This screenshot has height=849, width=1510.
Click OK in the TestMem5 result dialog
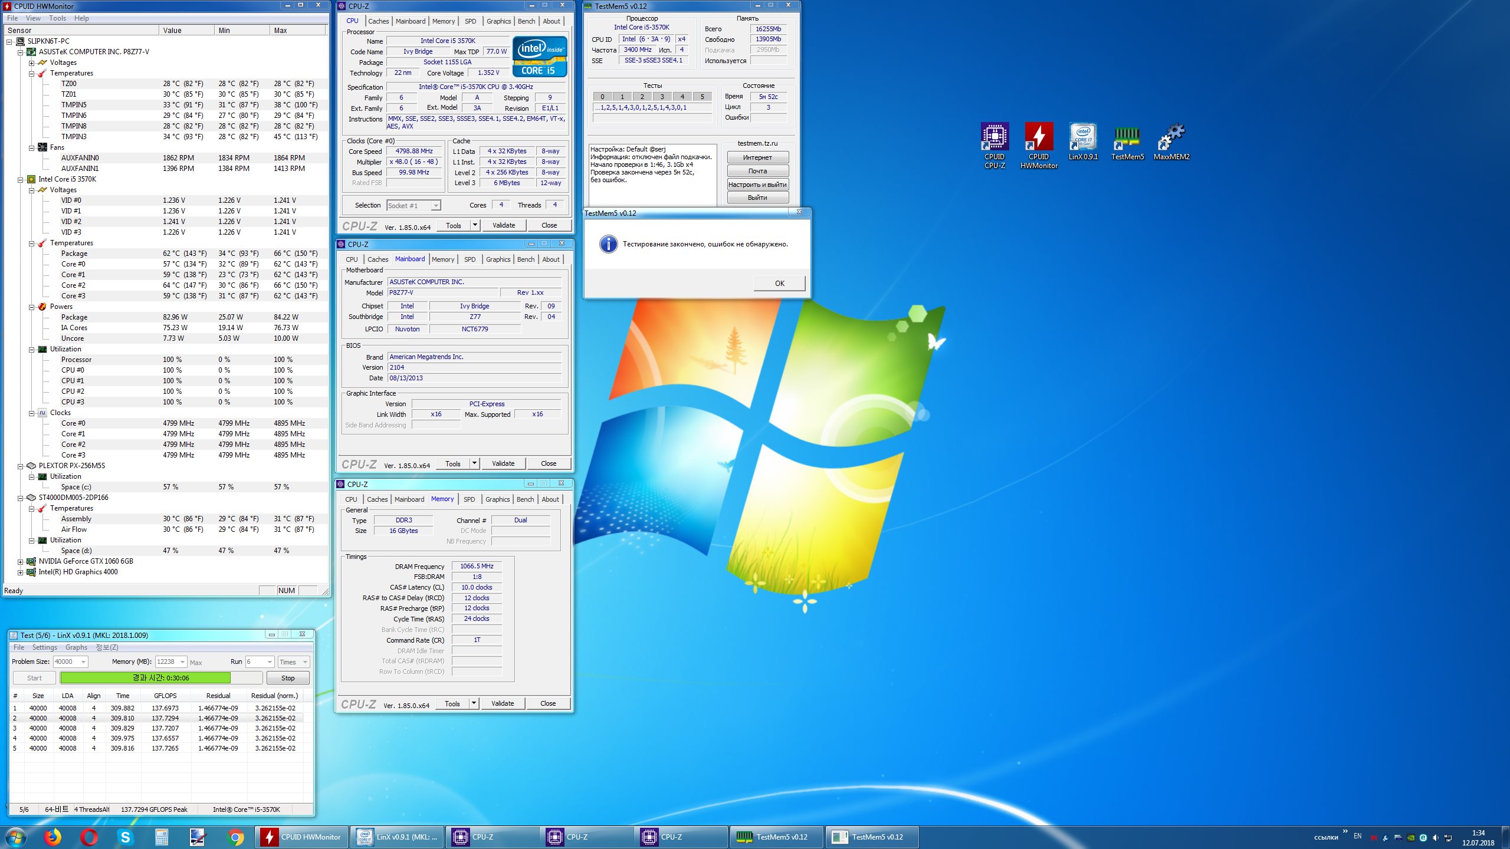779,284
